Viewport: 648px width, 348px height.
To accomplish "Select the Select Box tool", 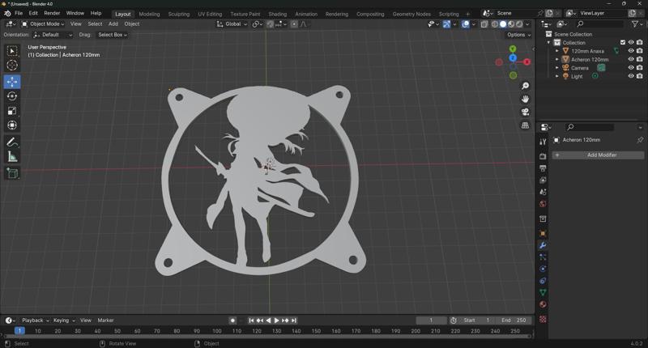I will click(12, 51).
